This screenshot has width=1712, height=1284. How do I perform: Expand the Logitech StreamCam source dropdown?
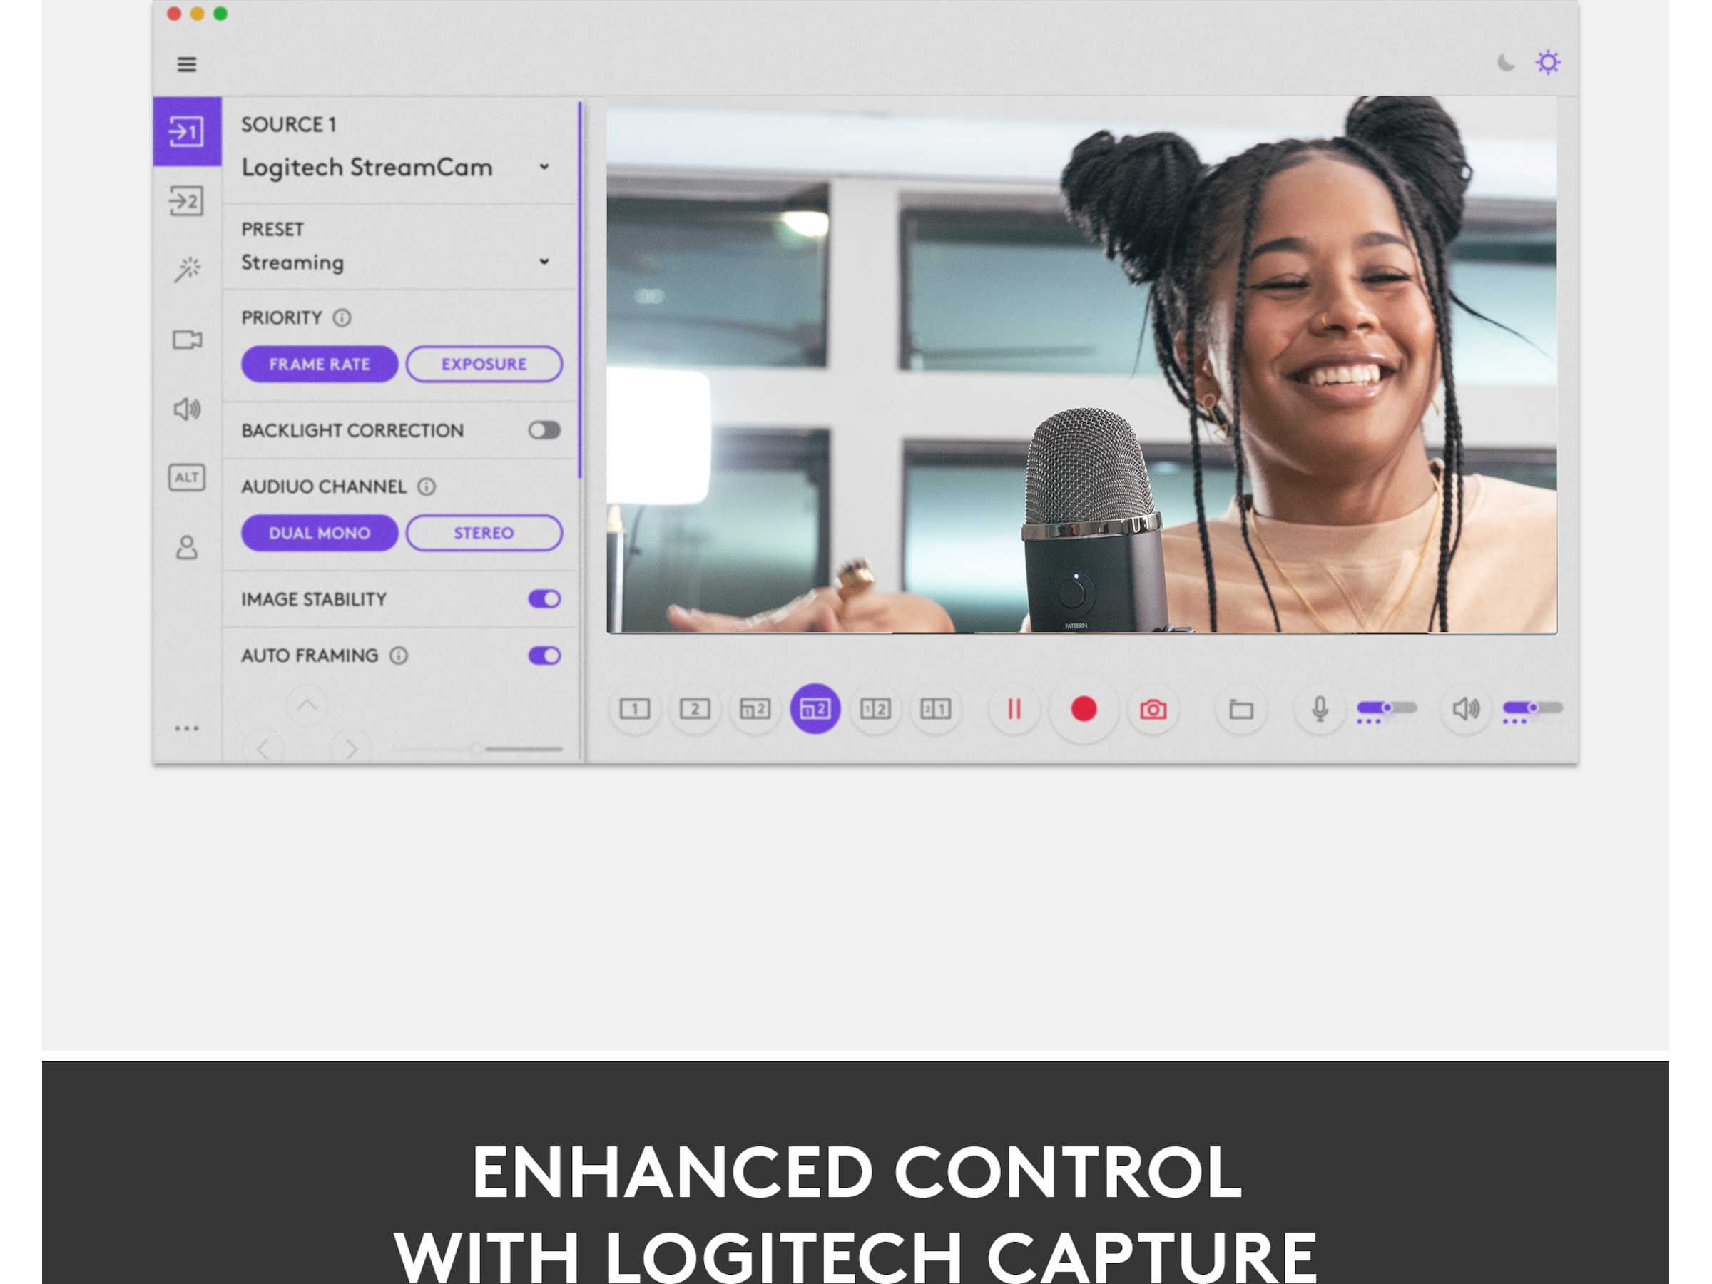pyautogui.click(x=544, y=167)
